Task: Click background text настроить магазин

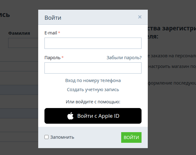Action: tap(172, 66)
